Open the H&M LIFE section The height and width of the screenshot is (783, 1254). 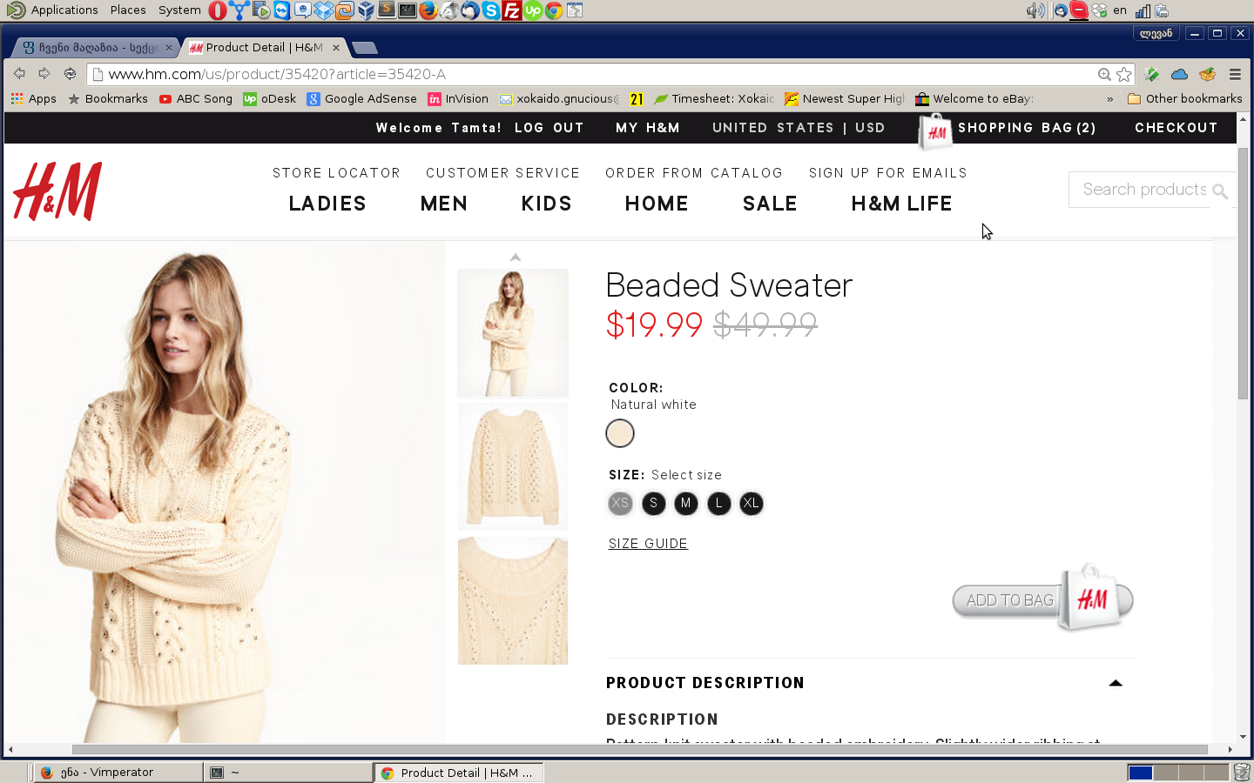(x=901, y=204)
